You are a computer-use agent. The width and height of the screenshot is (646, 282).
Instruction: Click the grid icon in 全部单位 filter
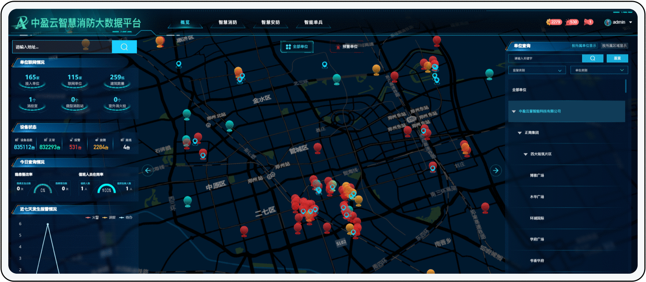click(288, 47)
